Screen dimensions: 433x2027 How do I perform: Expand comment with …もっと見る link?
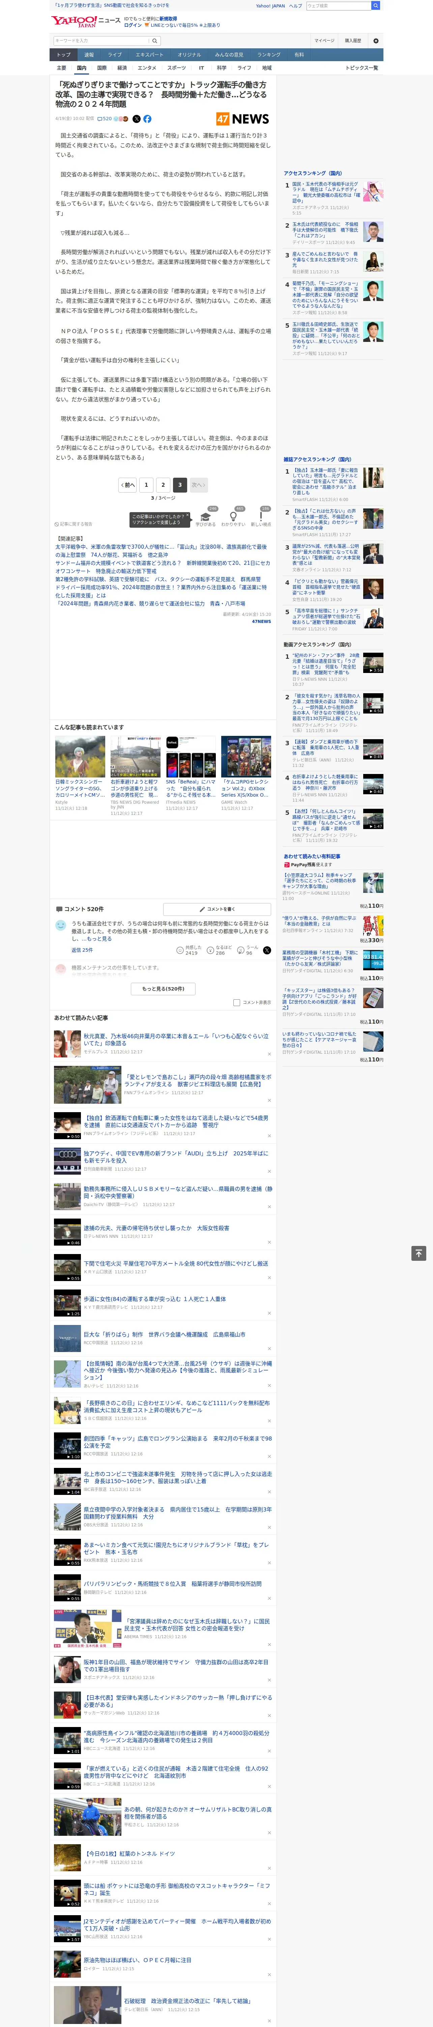click(100, 939)
